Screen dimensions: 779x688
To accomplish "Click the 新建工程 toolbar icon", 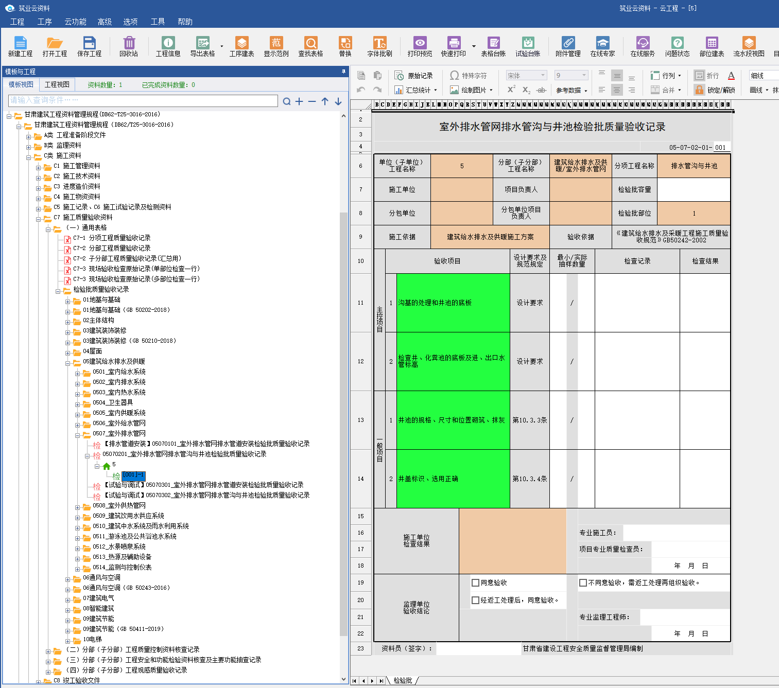I will click(20, 46).
